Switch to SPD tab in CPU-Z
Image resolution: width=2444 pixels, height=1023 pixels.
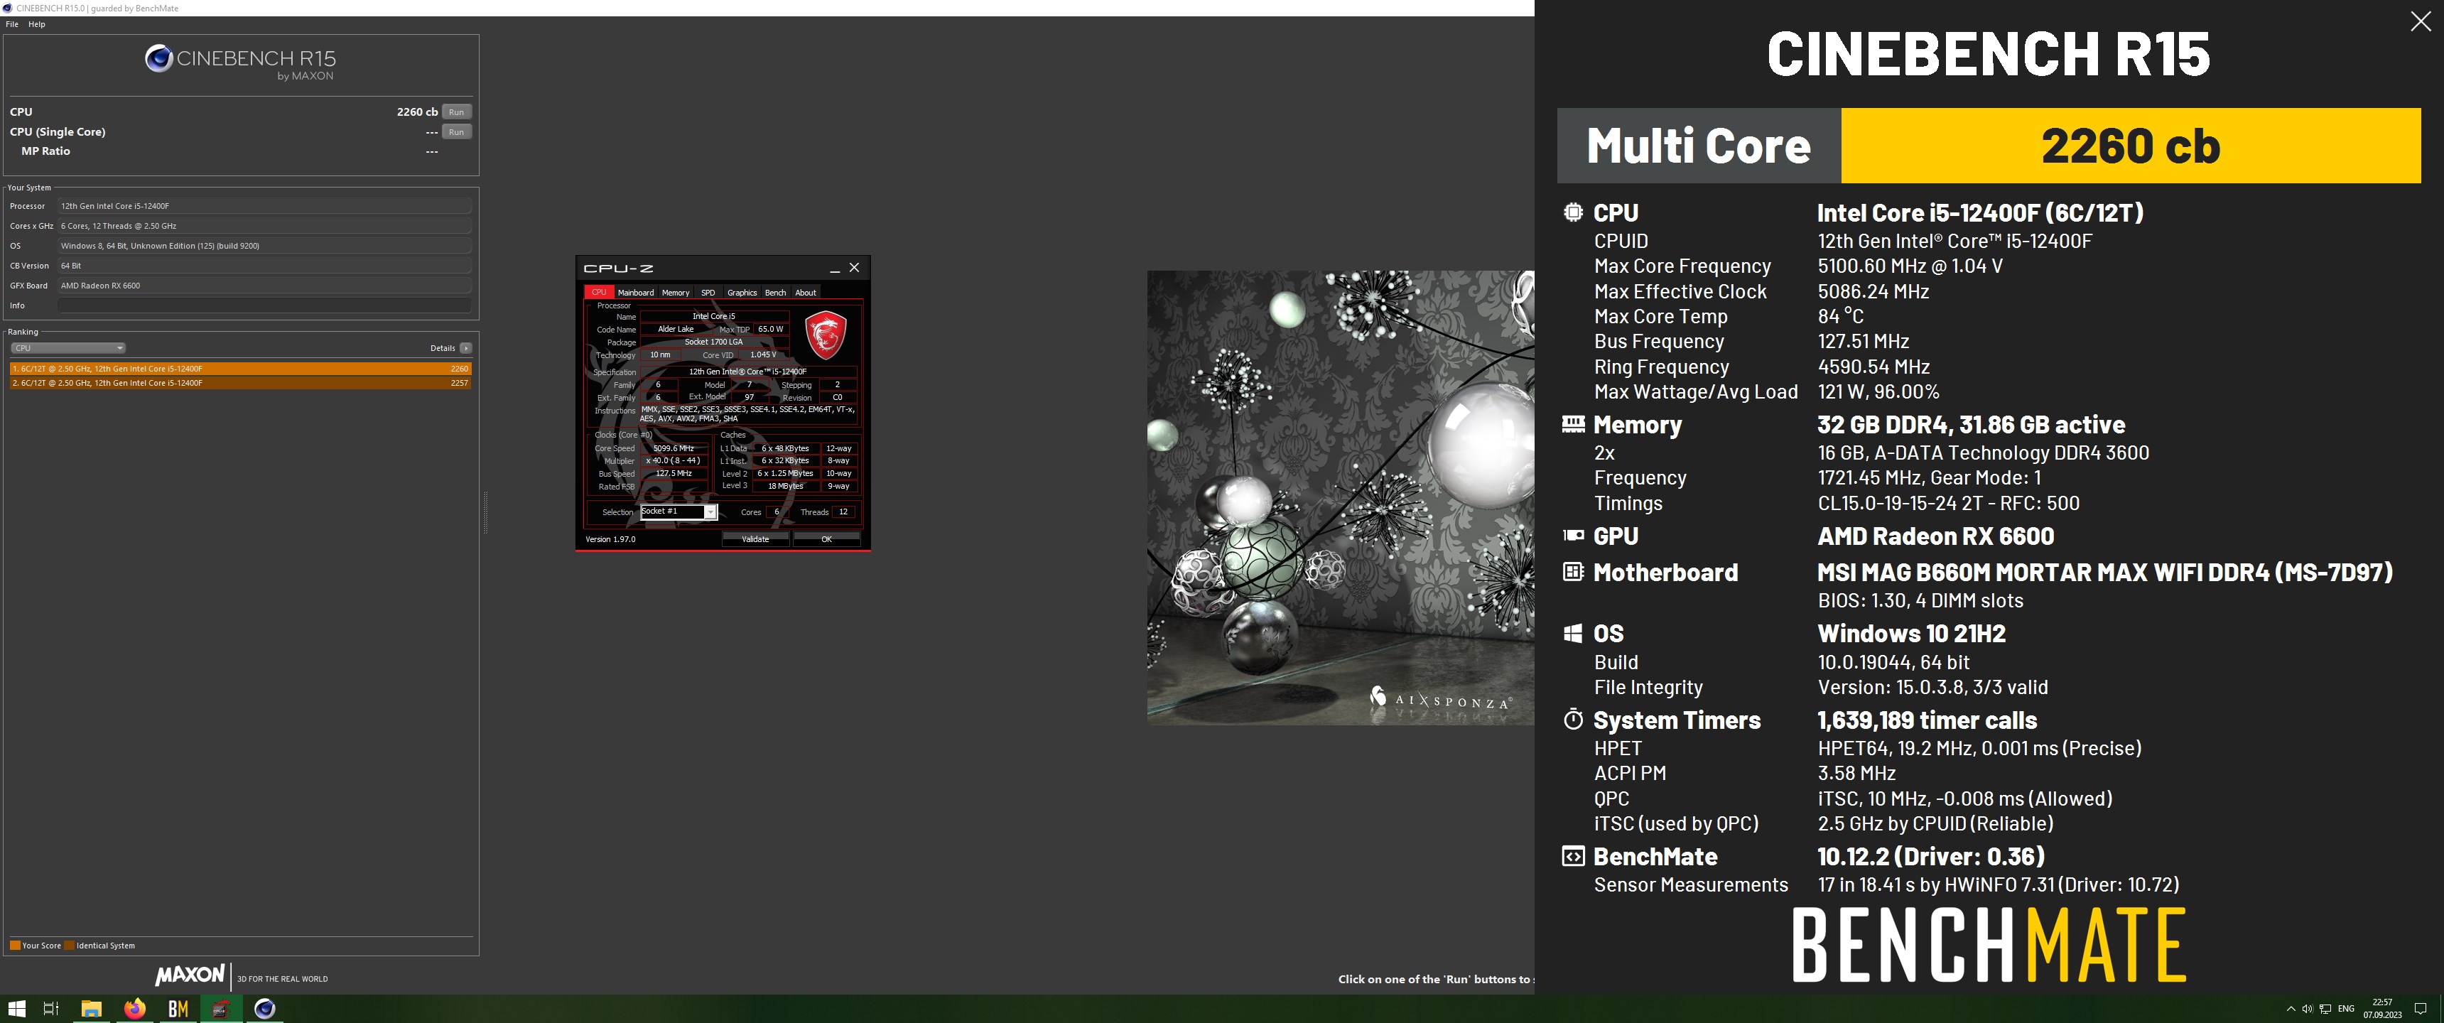(x=708, y=292)
